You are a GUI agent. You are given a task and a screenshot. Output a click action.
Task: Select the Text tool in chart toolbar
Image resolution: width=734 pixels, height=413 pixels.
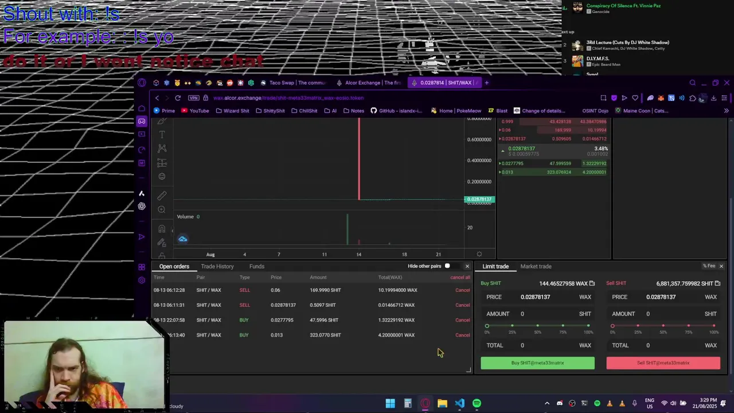162,134
